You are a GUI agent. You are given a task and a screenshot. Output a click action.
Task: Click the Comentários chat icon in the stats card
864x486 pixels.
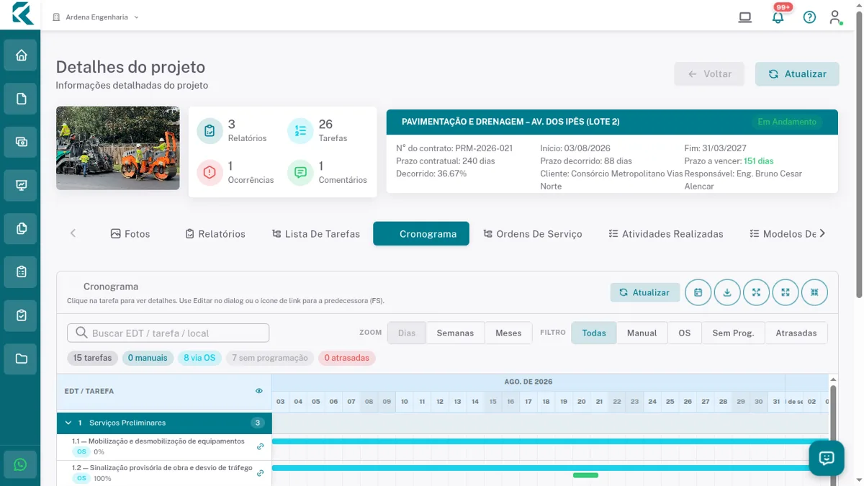click(x=300, y=173)
